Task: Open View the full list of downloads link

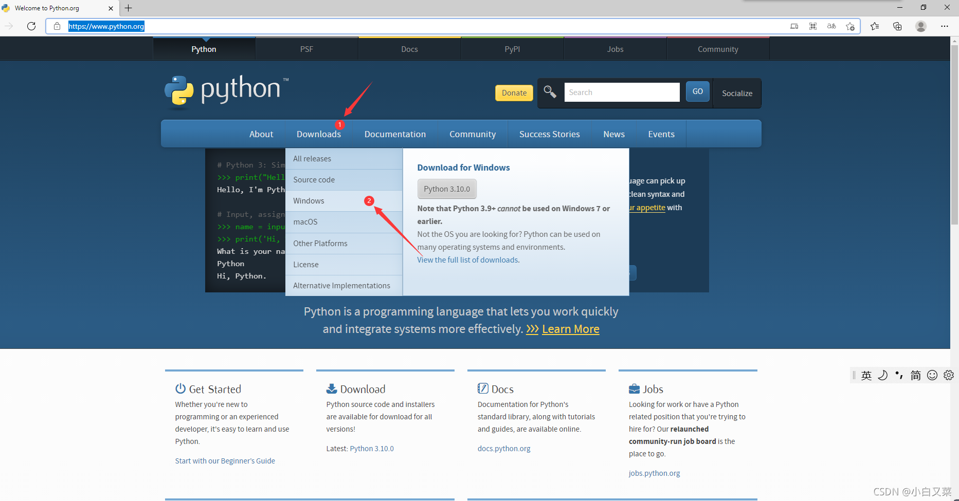Action: 468,260
